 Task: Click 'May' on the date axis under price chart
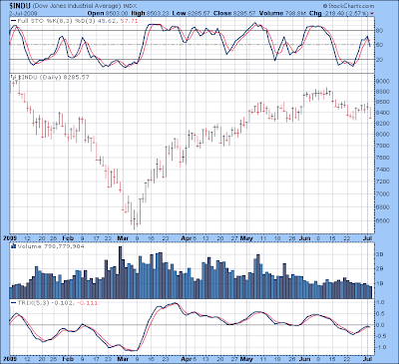pyautogui.click(x=246, y=238)
